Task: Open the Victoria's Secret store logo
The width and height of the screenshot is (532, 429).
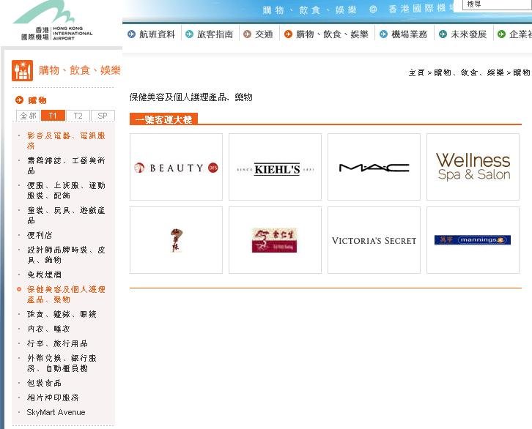Action: pos(374,240)
